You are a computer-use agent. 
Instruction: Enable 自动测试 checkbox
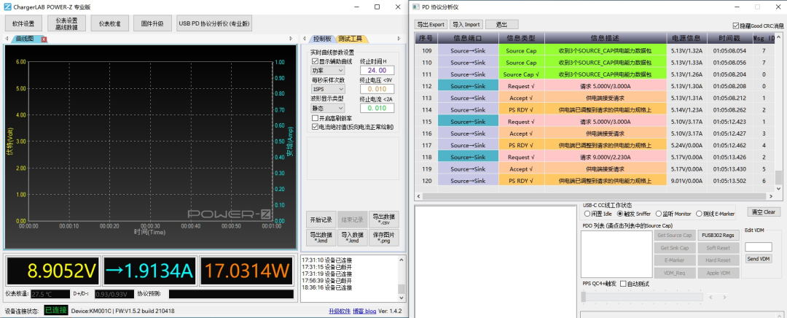[x=623, y=284]
